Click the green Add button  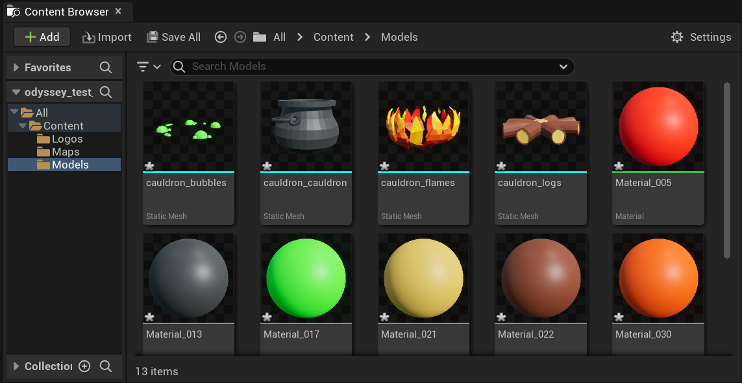(x=41, y=37)
